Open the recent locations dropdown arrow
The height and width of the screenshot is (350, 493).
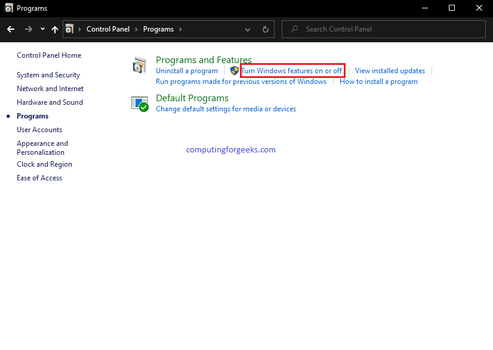pyautogui.click(x=42, y=29)
